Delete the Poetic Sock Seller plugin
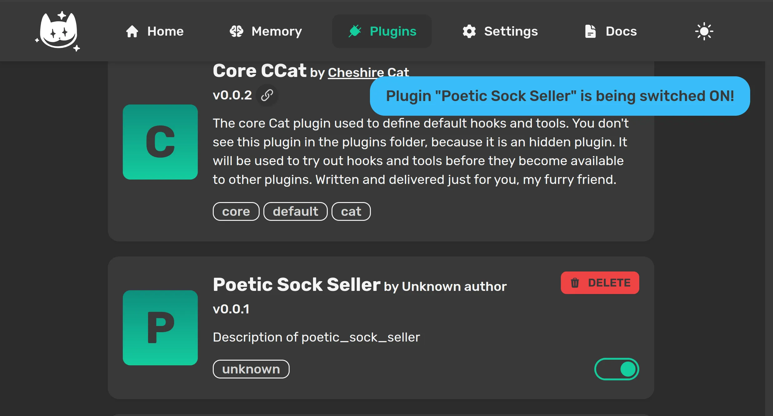773x416 pixels. 600,283
